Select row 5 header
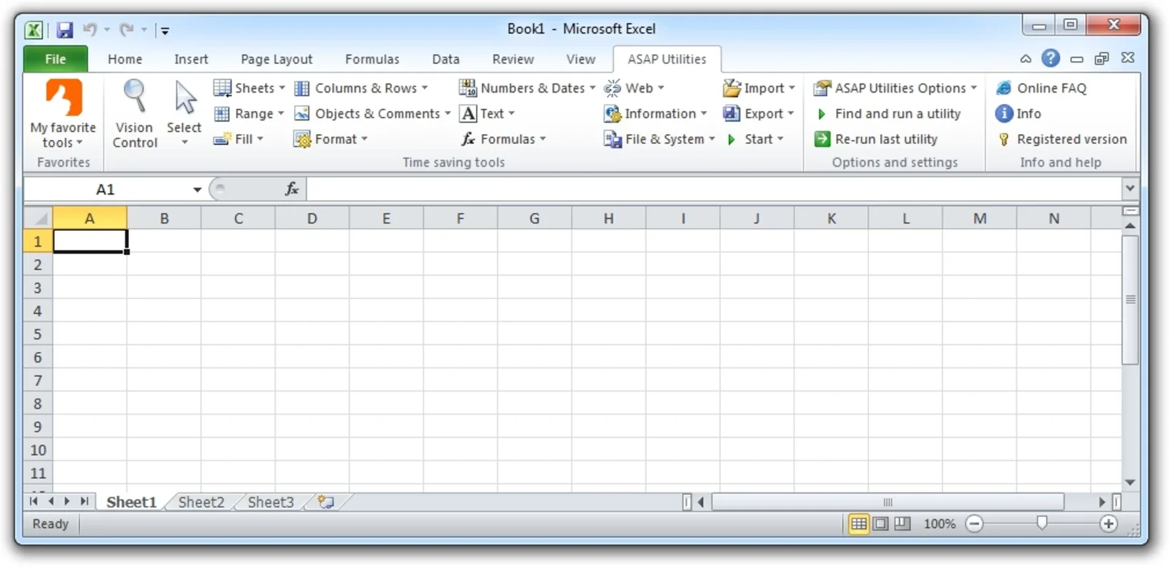The image size is (1169, 570). click(x=38, y=334)
